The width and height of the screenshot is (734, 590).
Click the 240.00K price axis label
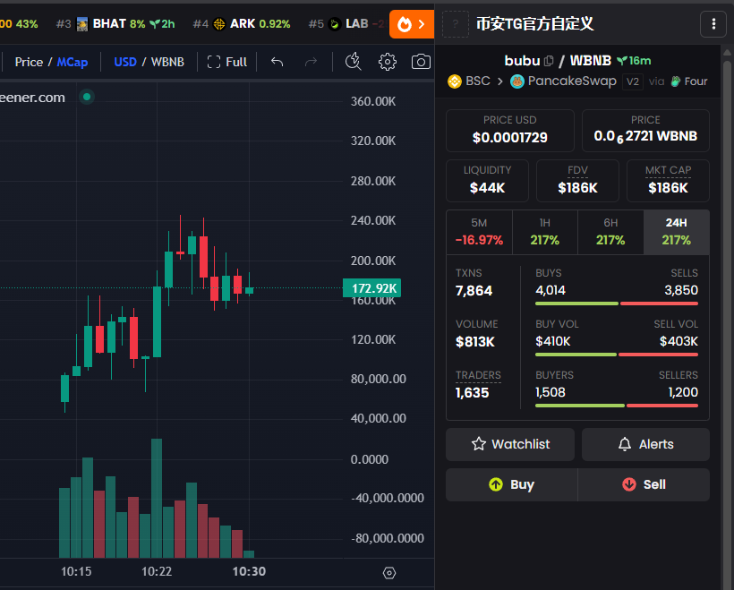(373, 220)
